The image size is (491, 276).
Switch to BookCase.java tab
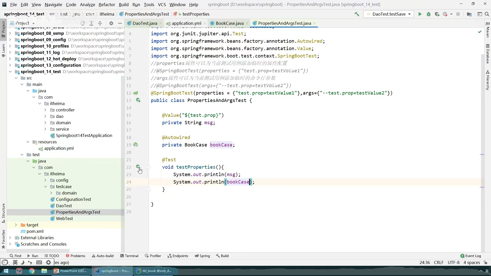point(229,23)
